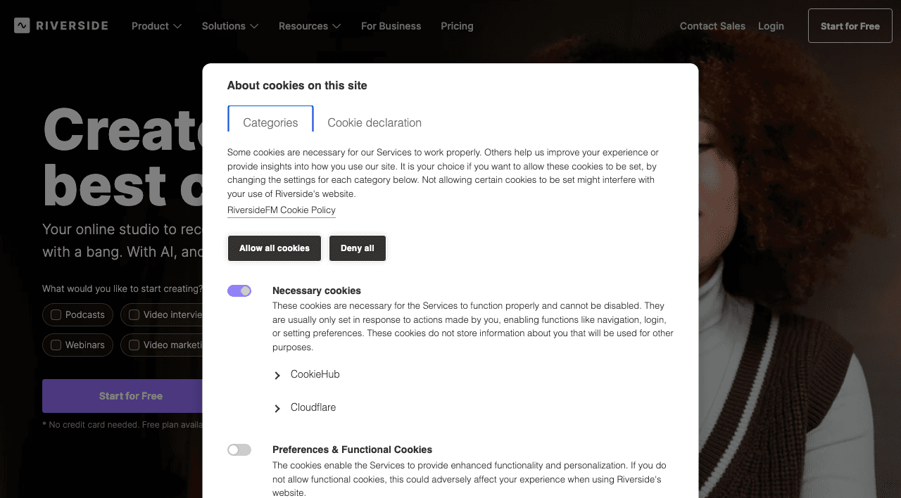901x498 pixels.
Task: Click the Riverside logo icon
Action: pos(21,25)
